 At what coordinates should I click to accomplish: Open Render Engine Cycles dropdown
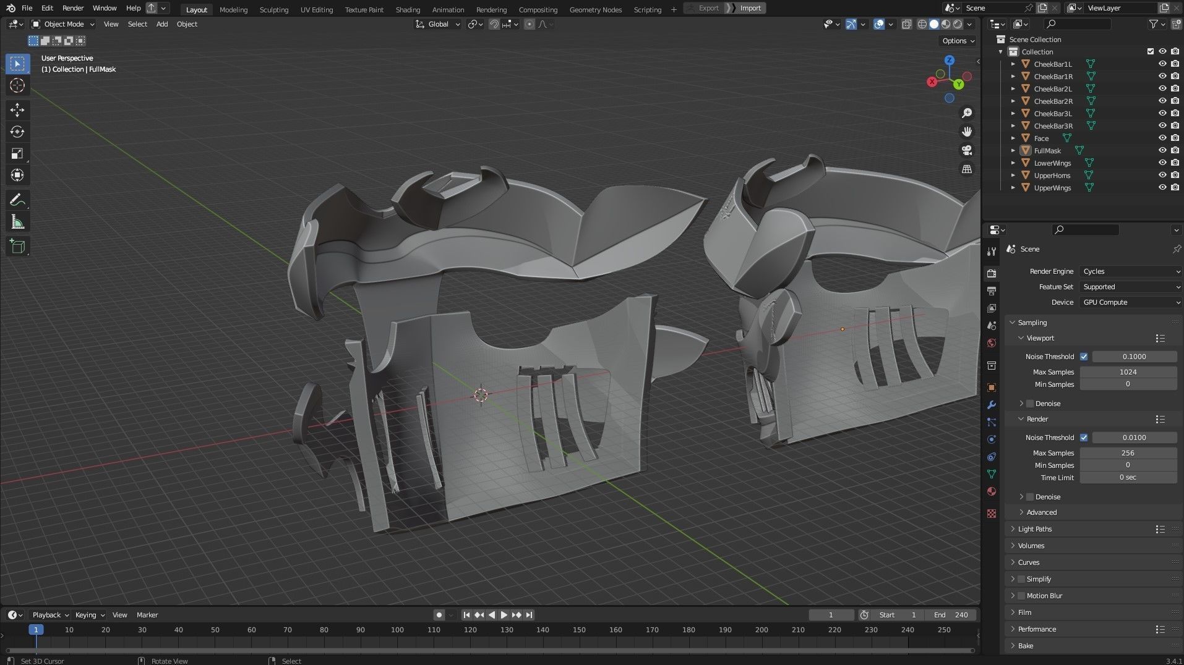coord(1131,271)
